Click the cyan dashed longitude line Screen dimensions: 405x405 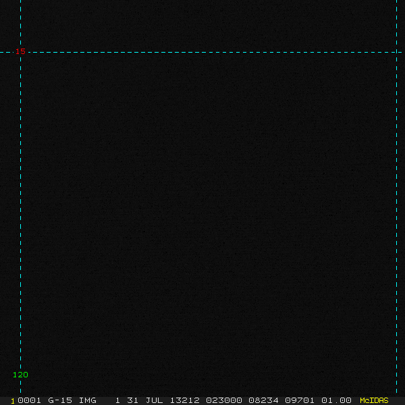point(21,202)
